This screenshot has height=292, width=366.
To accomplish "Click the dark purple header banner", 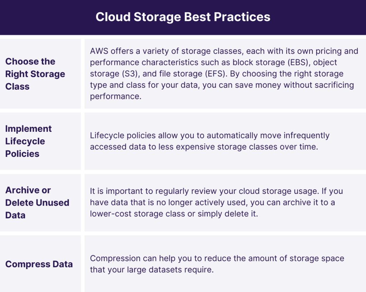I will coord(183,17).
